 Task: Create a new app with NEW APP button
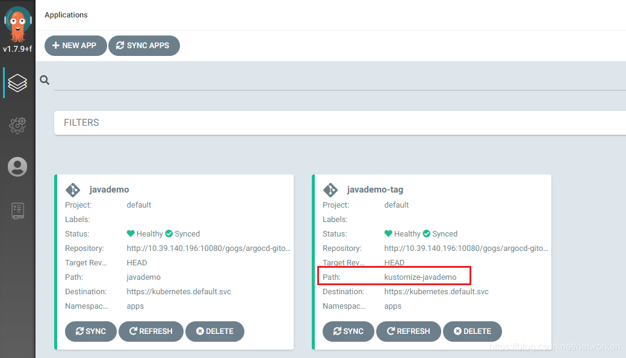pyautogui.click(x=75, y=46)
